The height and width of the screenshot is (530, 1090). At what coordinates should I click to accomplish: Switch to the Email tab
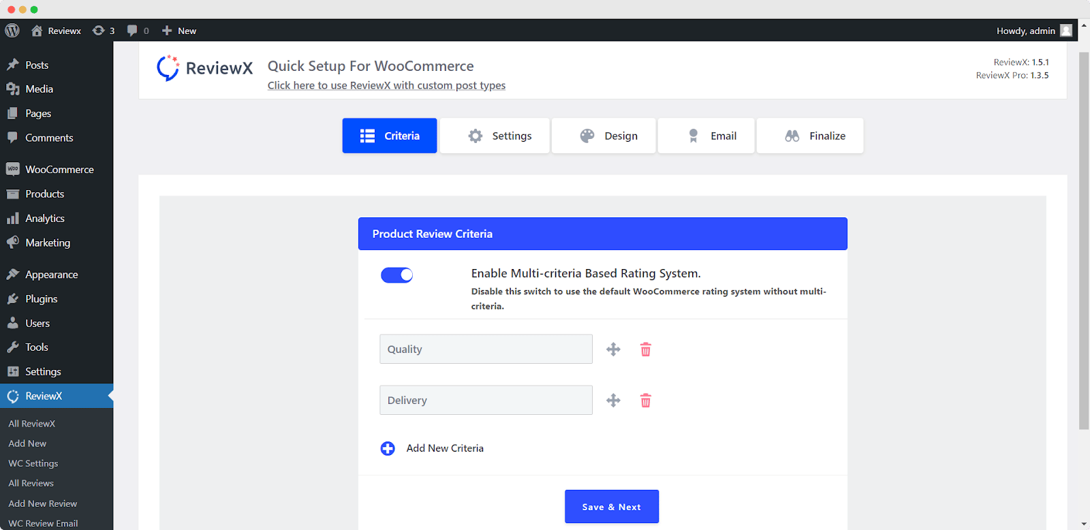[x=706, y=136]
